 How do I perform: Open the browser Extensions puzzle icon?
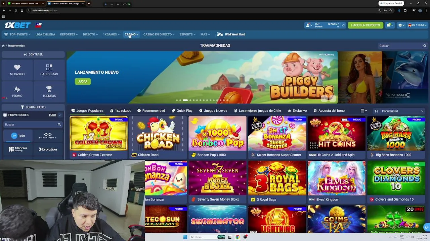click(405, 10)
